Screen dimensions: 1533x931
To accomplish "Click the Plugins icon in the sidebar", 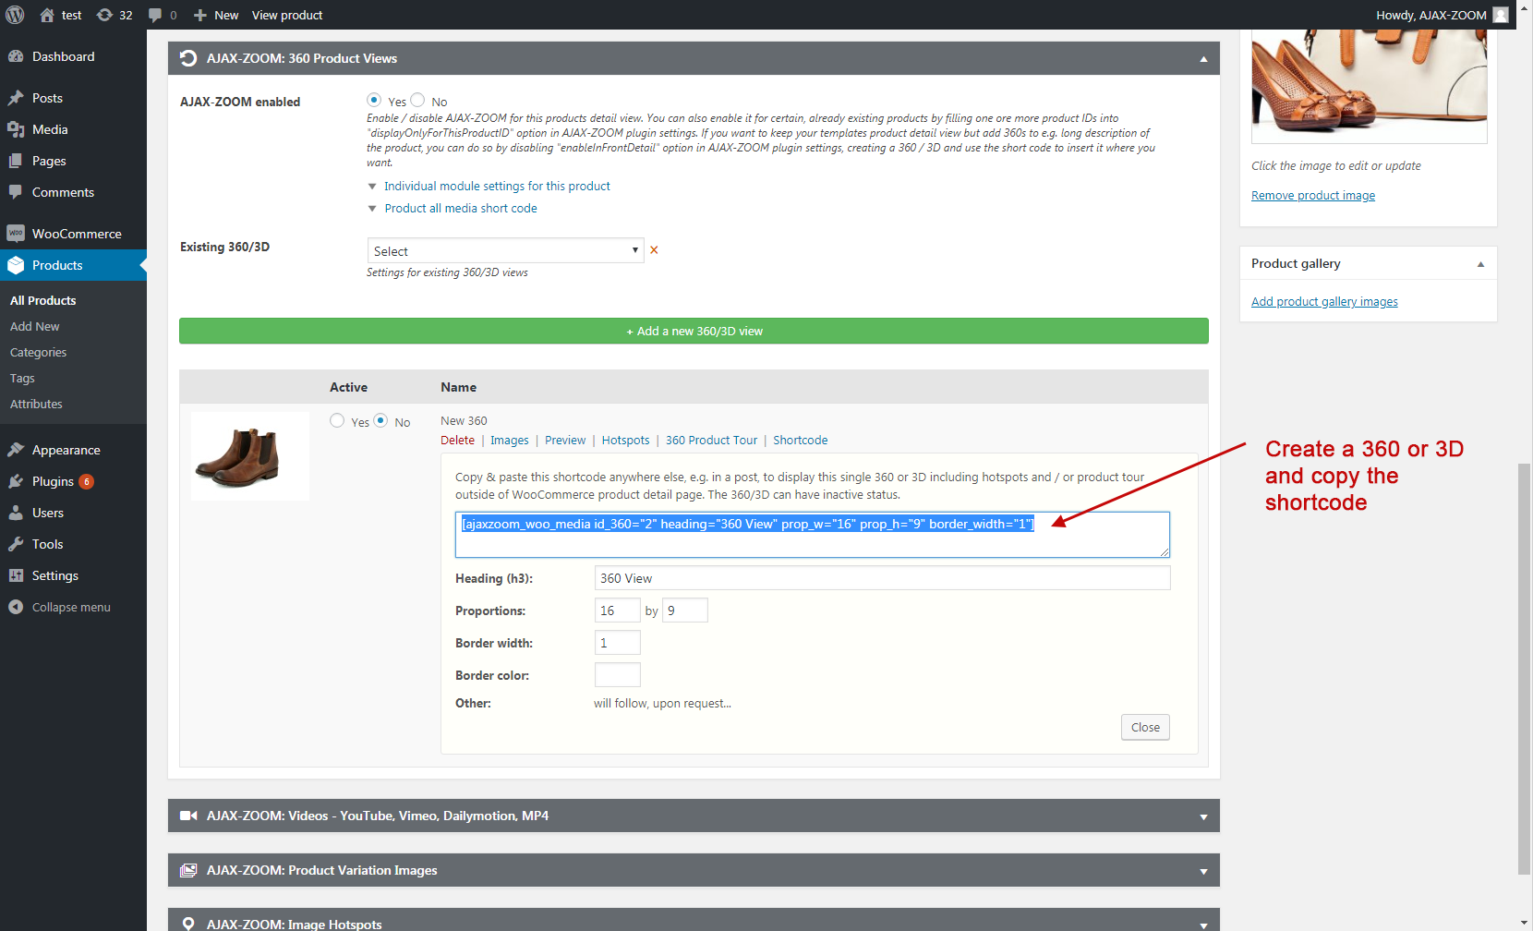I will [16, 481].
